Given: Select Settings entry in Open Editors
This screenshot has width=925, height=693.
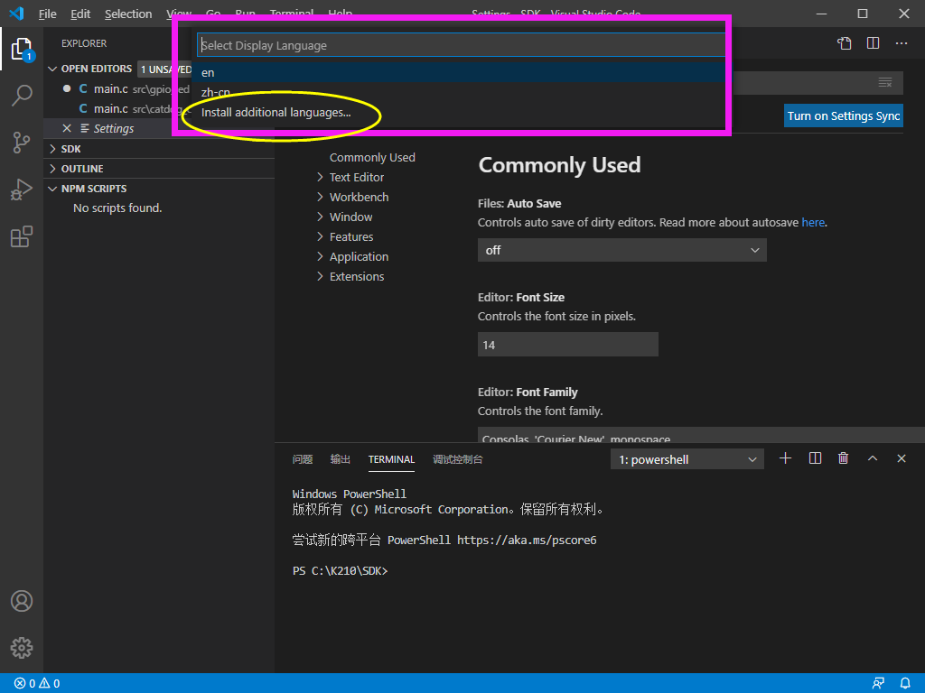Looking at the screenshot, I should point(114,128).
